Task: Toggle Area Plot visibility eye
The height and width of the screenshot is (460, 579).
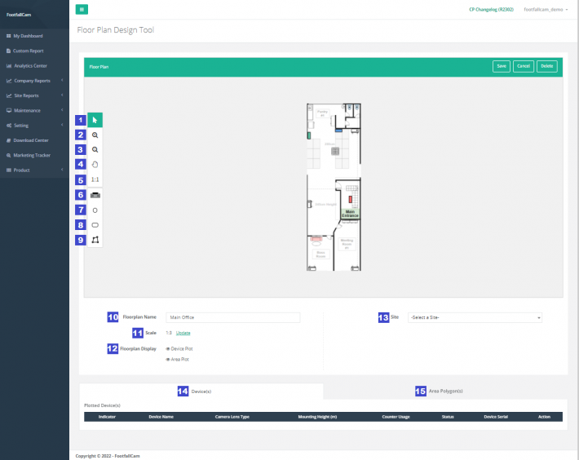Action: [167, 359]
